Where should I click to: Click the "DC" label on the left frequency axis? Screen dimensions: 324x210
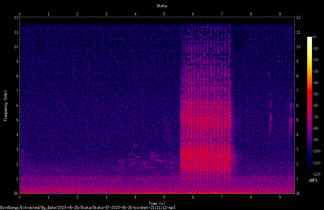click(16, 193)
